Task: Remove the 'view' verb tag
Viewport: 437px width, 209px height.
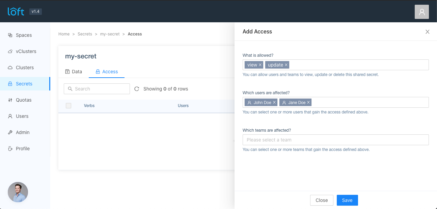Action: point(260,65)
